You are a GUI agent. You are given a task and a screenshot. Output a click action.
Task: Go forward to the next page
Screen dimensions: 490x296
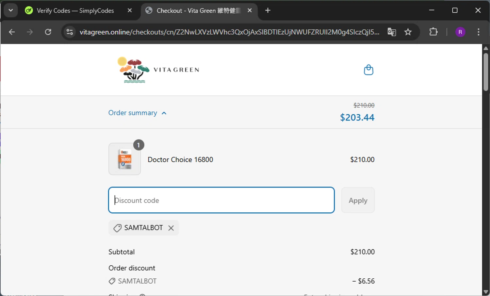tap(30, 32)
